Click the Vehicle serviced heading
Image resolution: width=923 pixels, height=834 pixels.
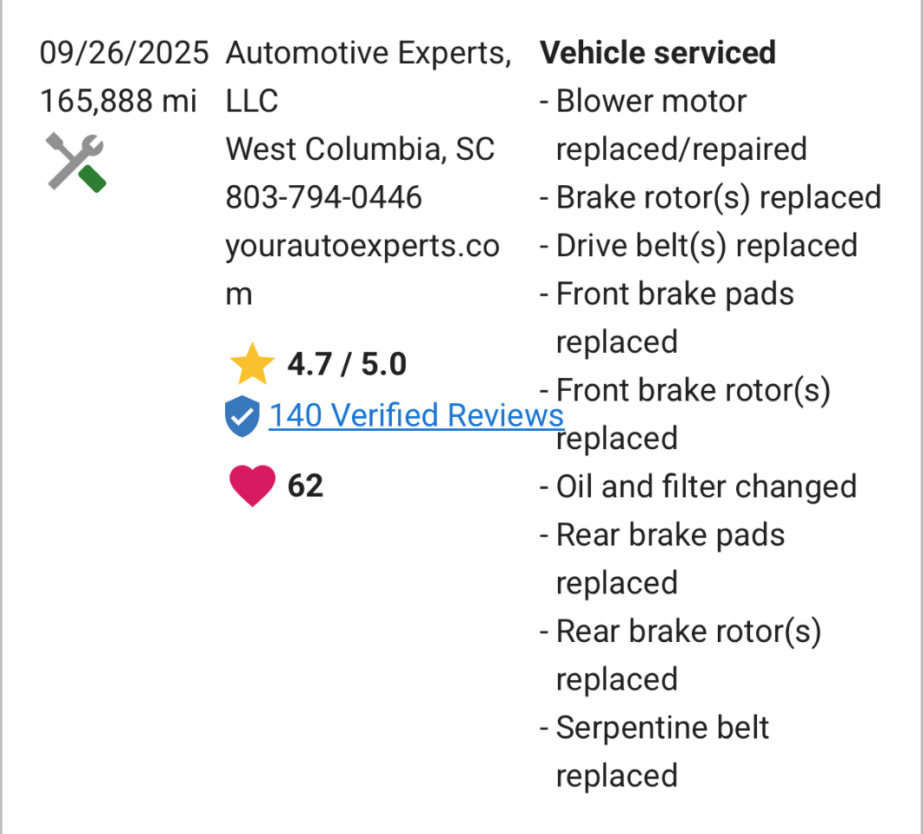pos(658,53)
